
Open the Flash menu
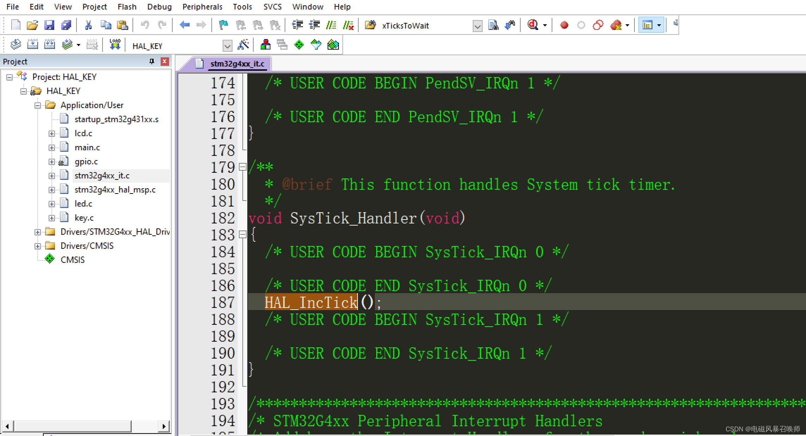pos(127,7)
